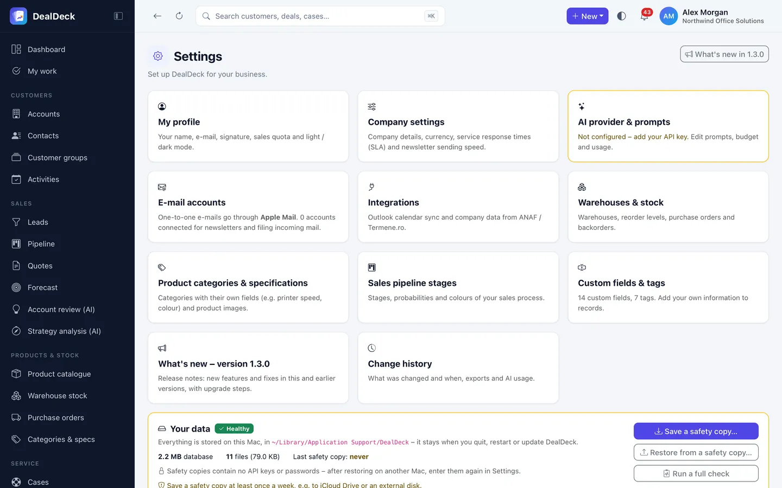Click the Pipeline board icon in sidebar
782x488 pixels.
point(16,244)
